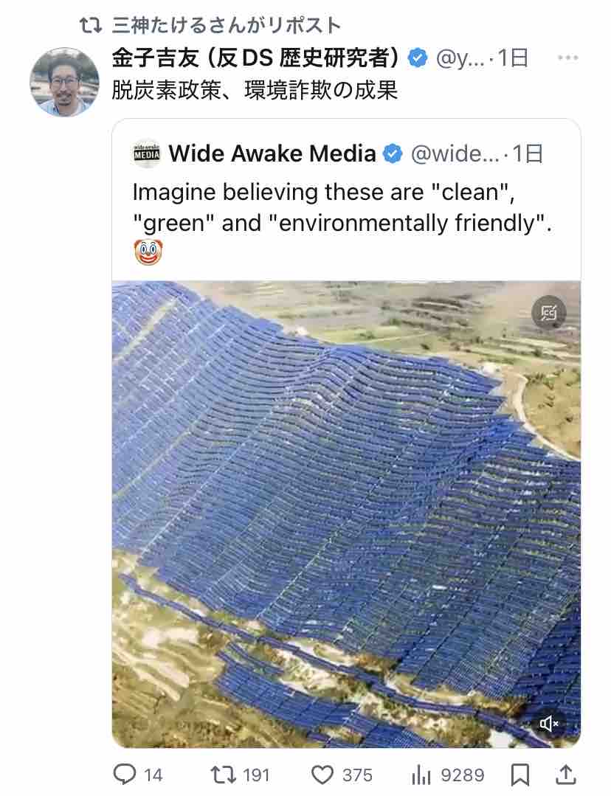View post analytics bar chart icon
This screenshot has width=611, height=796.
[x=419, y=774]
